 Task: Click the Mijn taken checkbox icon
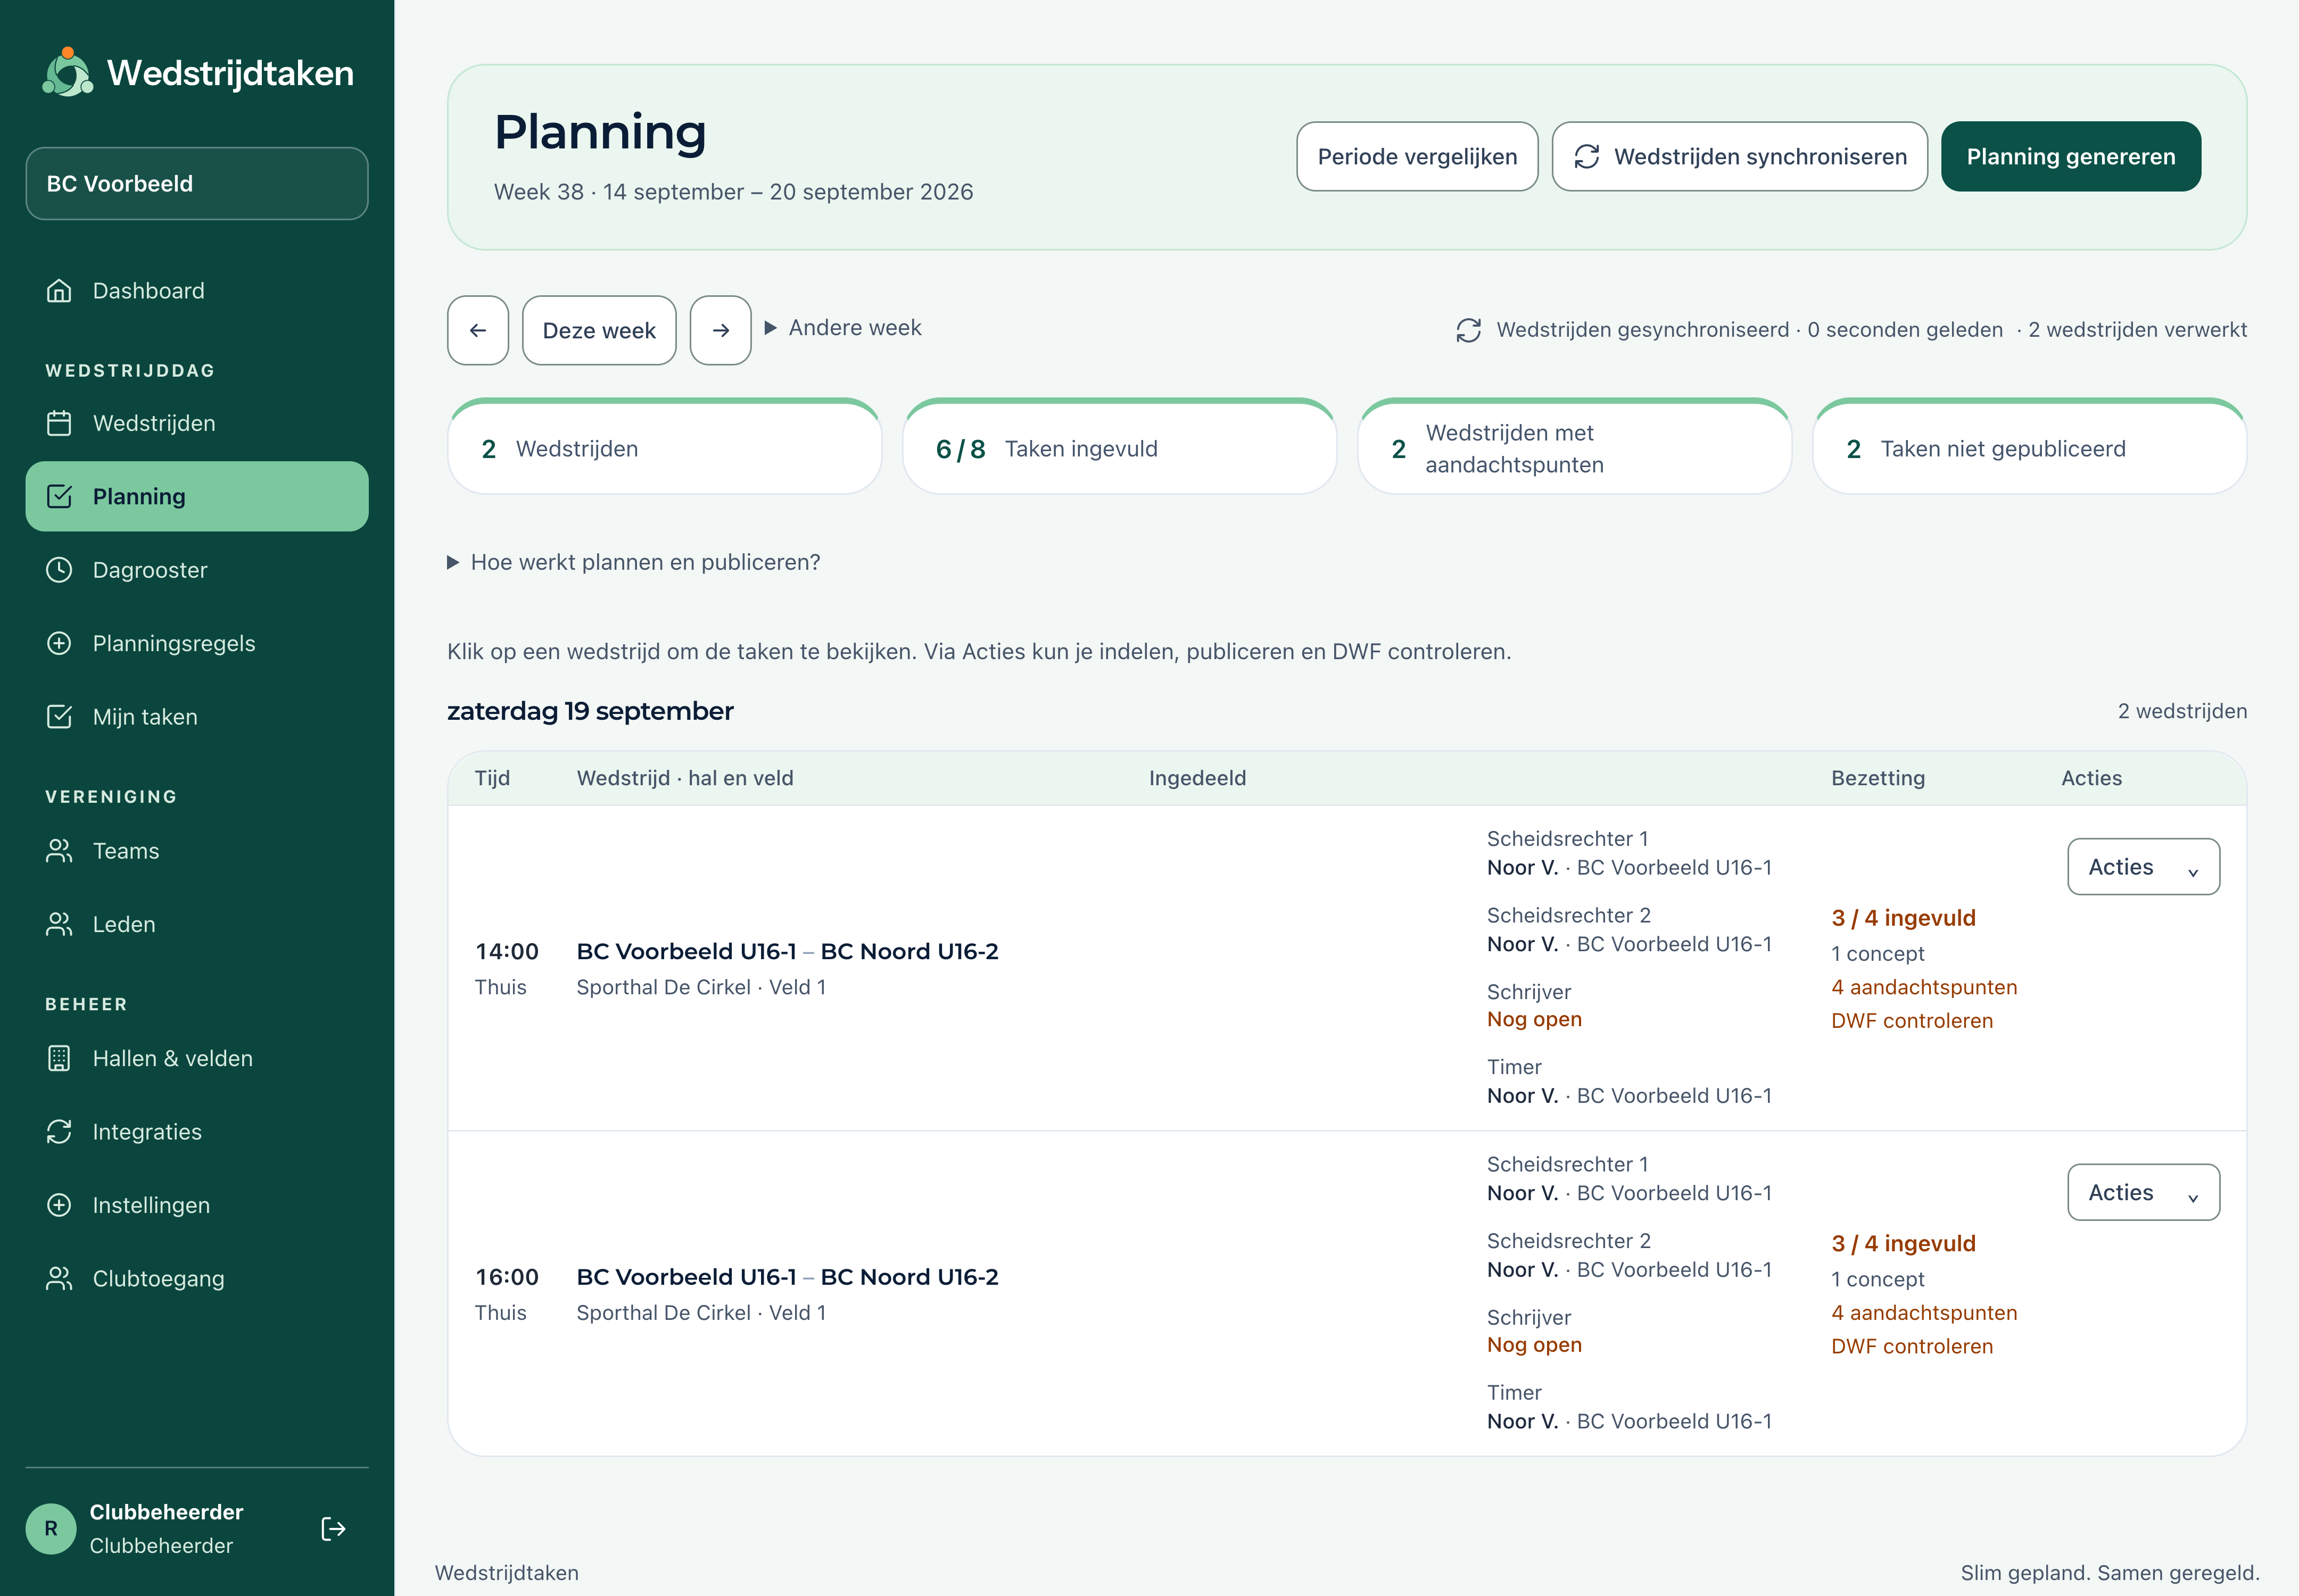59,717
